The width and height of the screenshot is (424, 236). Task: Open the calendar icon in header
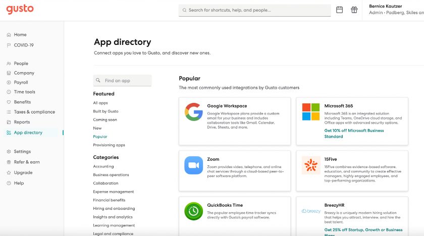coord(339,10)
